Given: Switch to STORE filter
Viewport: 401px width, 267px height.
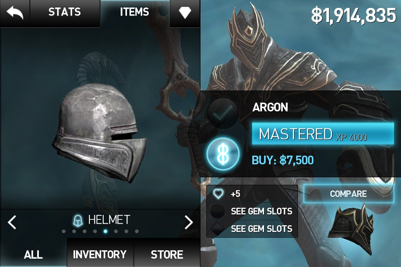Looking at the screenshot, I should coord(167,254).
